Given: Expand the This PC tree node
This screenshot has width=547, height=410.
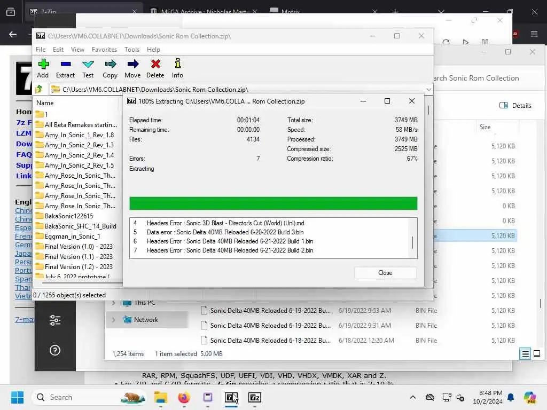Looking at the screenshot, I should point(113,303).
